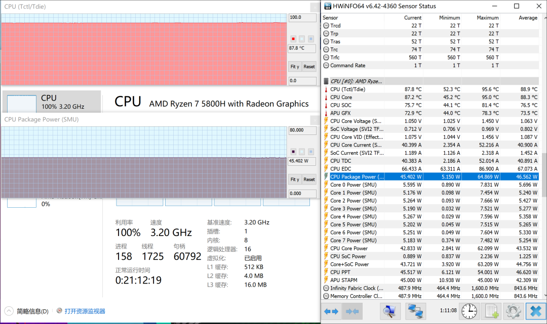The height and width of the screenshot is (324, 547).
Task: Click Reset in CPU temperature graph
Action: click(309, 67)
